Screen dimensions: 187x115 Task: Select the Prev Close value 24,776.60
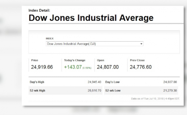141,67
